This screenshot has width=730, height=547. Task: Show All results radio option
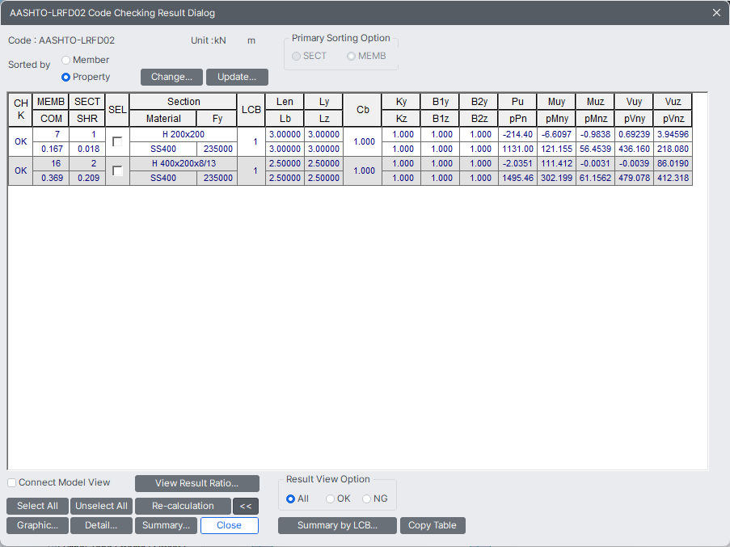[290, 499]
